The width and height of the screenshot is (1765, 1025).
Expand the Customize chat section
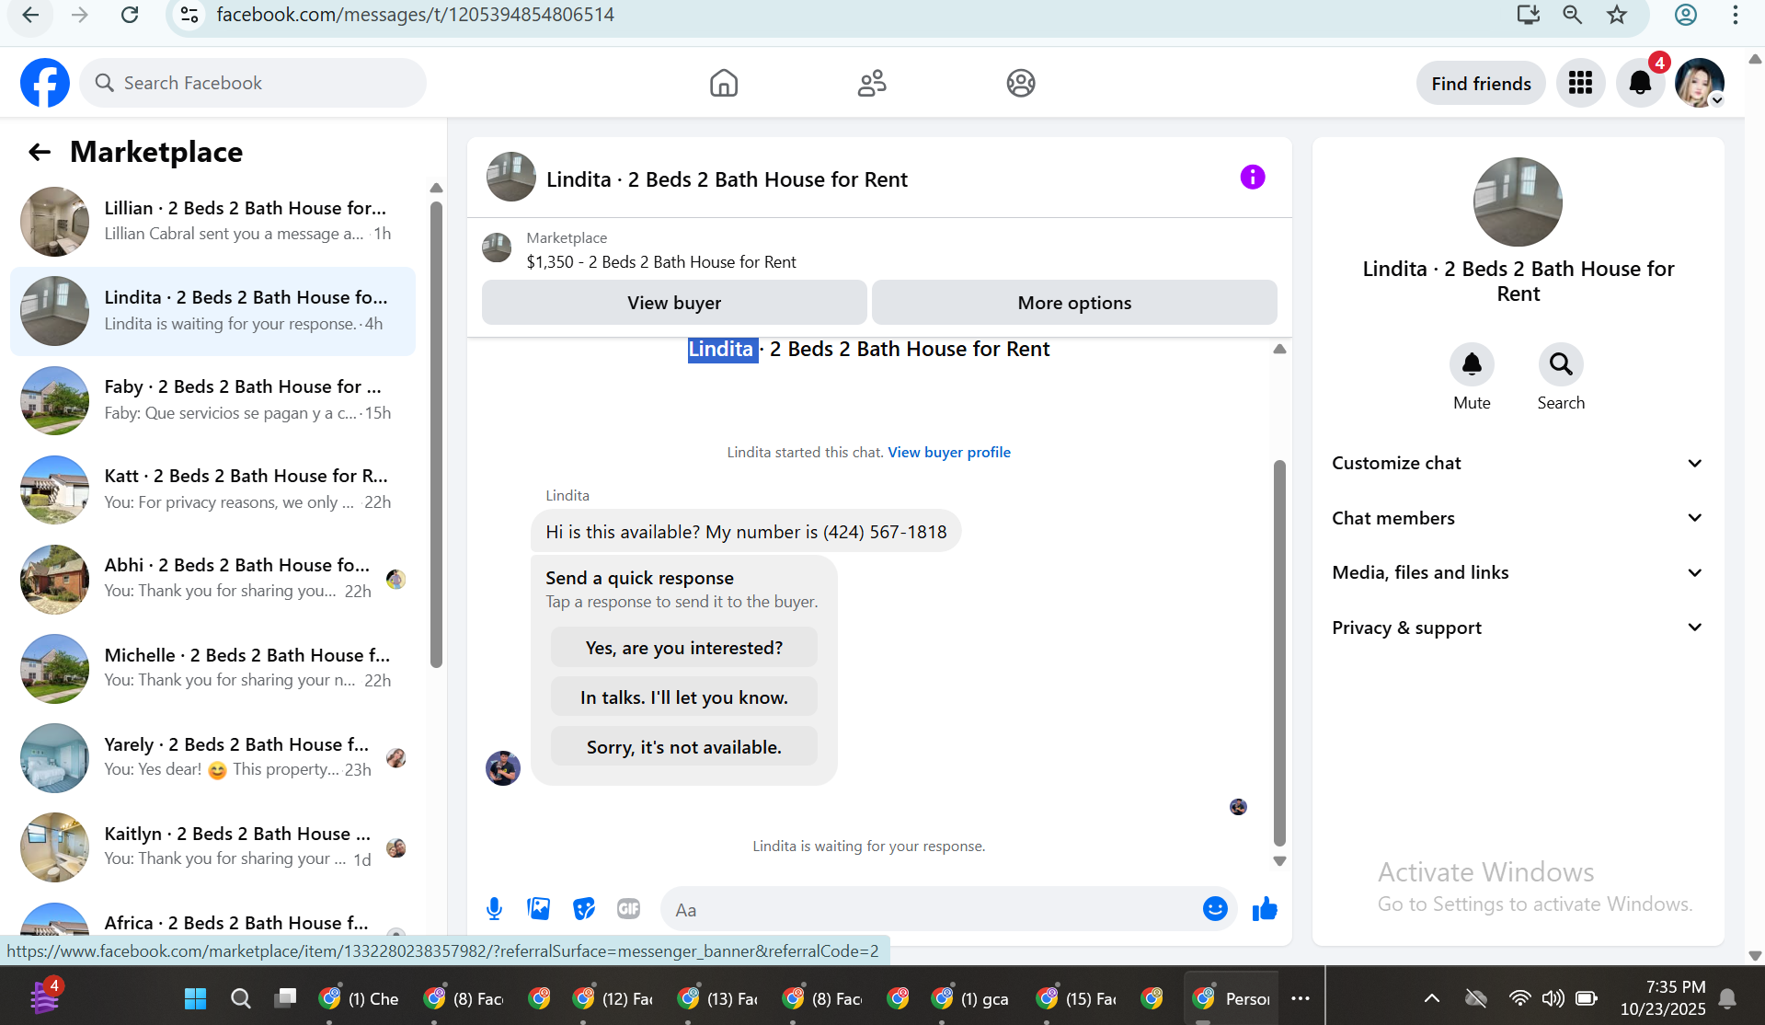pos(1518,463)
